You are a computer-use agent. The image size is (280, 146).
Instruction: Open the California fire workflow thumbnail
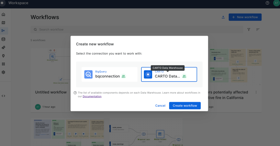235,66
